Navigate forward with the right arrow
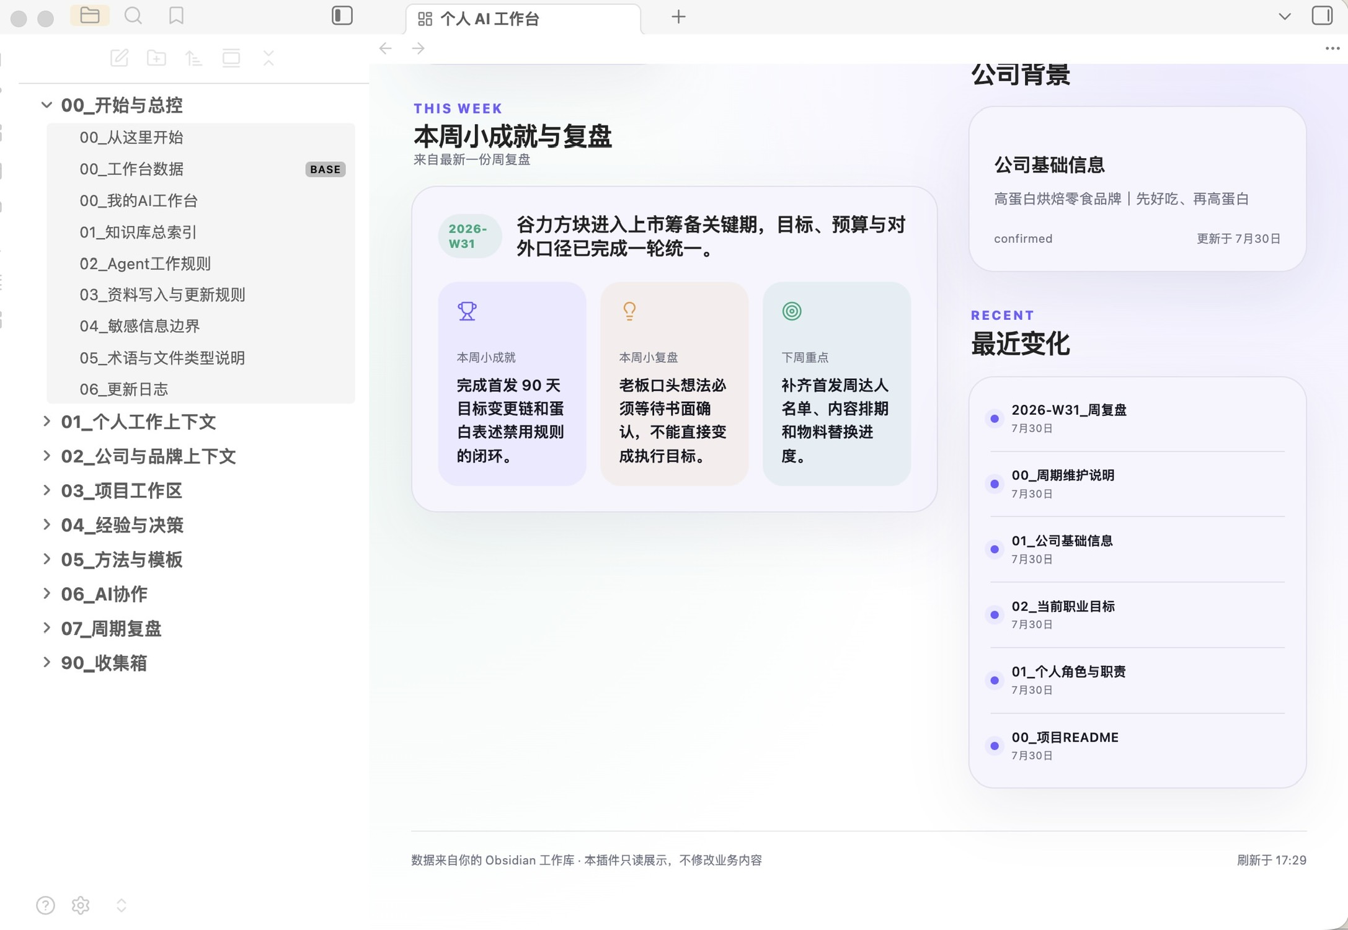 click(x=419, y=48)
